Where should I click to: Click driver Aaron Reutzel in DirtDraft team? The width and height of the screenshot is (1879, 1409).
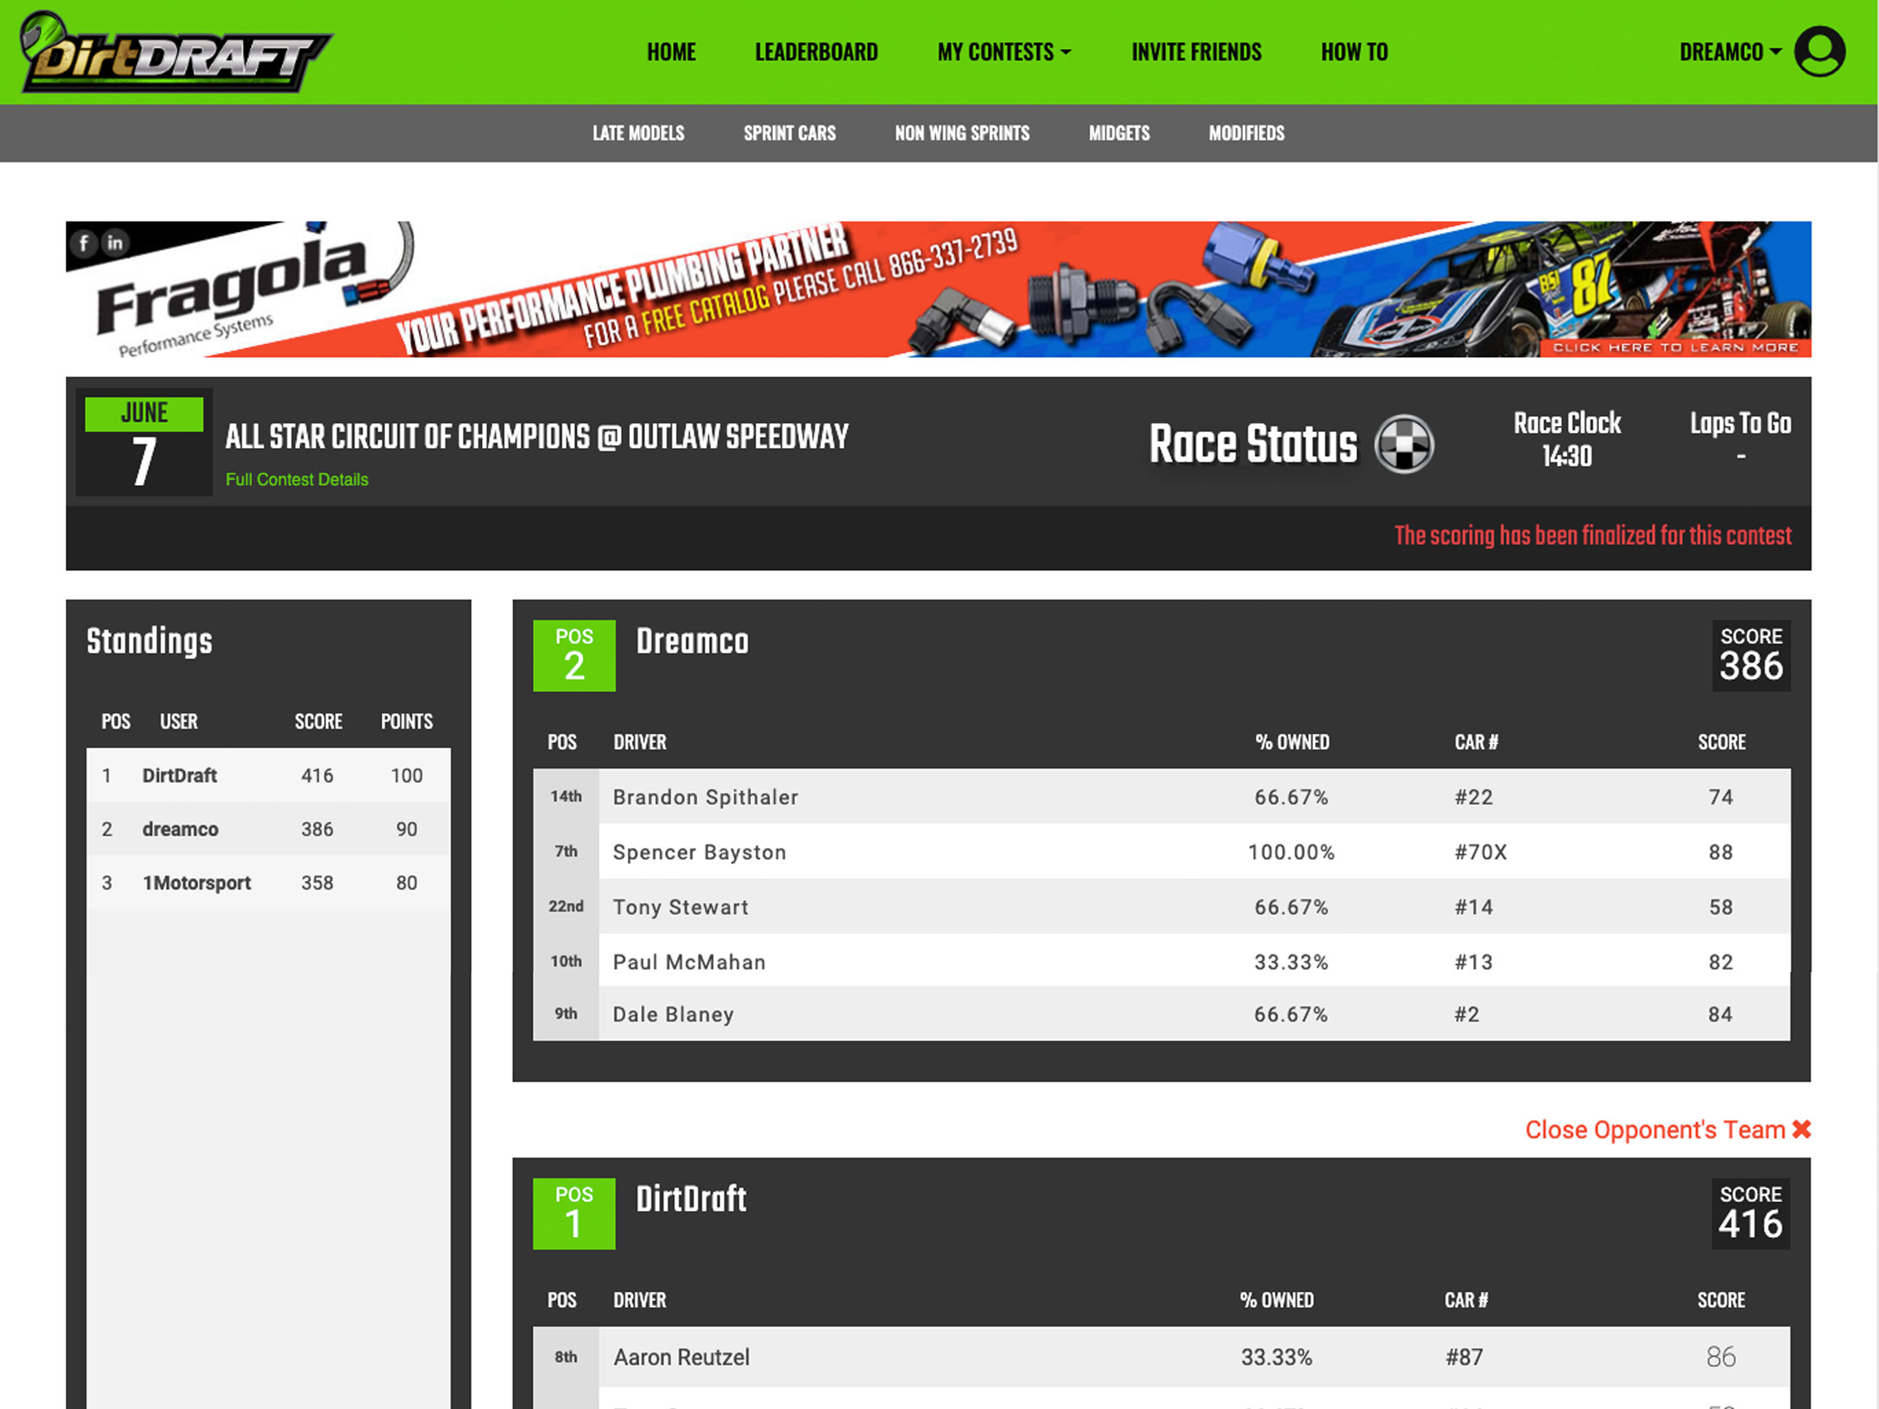coord(682,1357)
